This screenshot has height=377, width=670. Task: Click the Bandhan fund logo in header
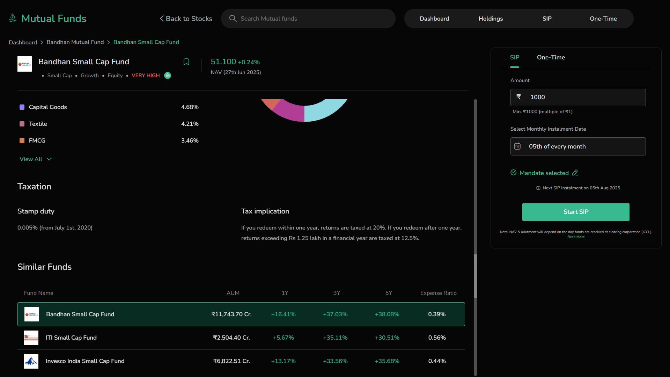(24, 64)
